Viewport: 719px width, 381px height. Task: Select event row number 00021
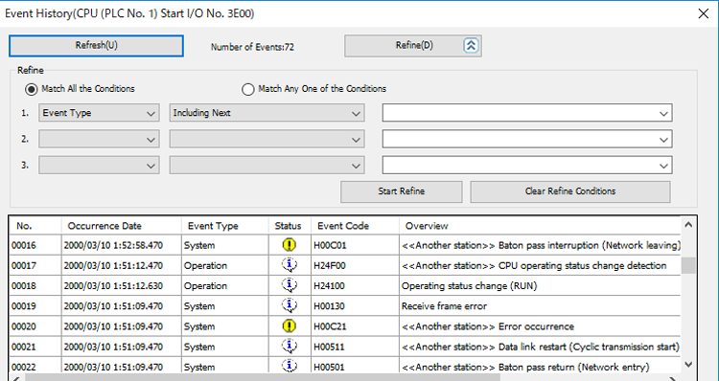pos(23,347)
